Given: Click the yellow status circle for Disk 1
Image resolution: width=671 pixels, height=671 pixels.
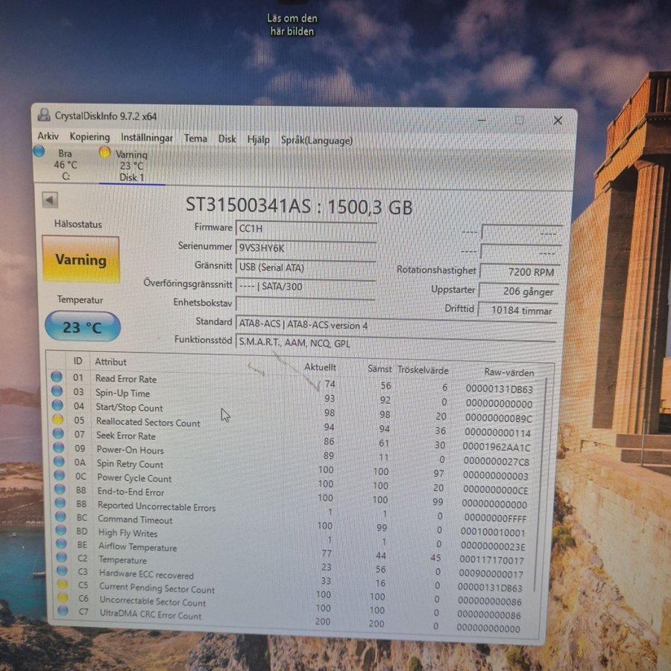Looking at the screenshot, I should click(104, 152).
